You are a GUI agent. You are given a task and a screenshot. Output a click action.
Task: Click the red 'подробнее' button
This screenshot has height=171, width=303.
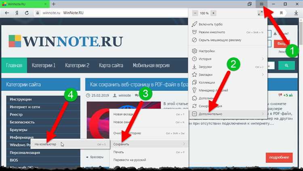click(x=279, y=158)
